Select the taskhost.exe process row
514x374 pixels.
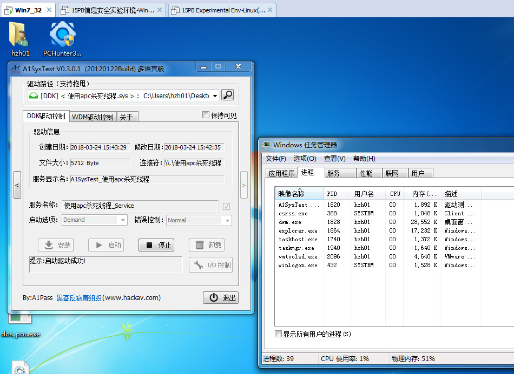(378, 239)
